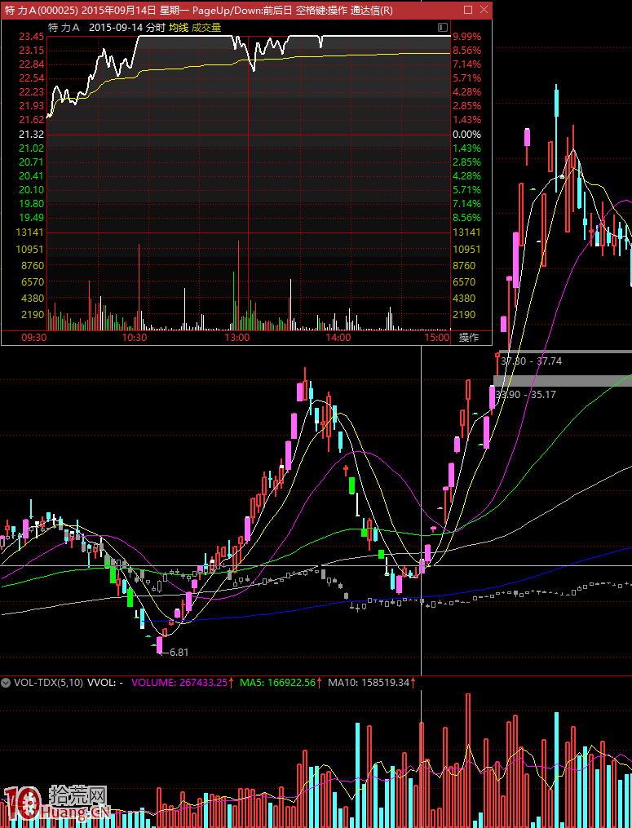Screen dimensions: 632x828
Task: Click the 2015-09-14 分时 header text
Action: [x=127, y=28]
